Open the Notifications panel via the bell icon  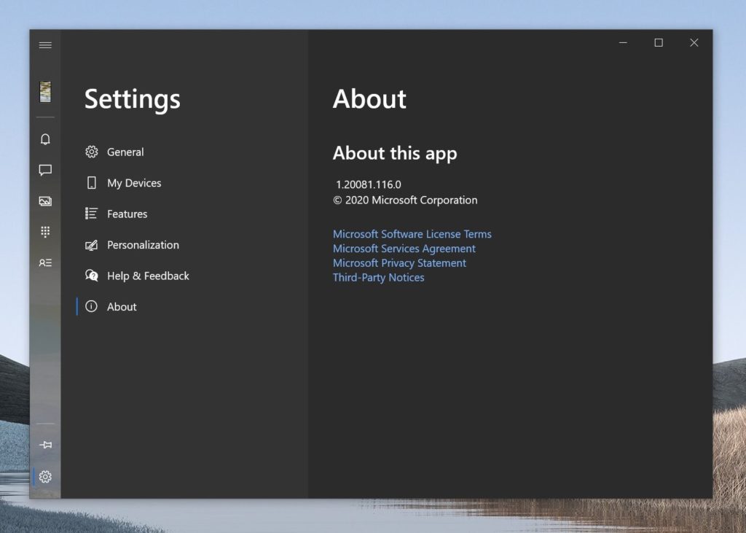click(45, 139)
